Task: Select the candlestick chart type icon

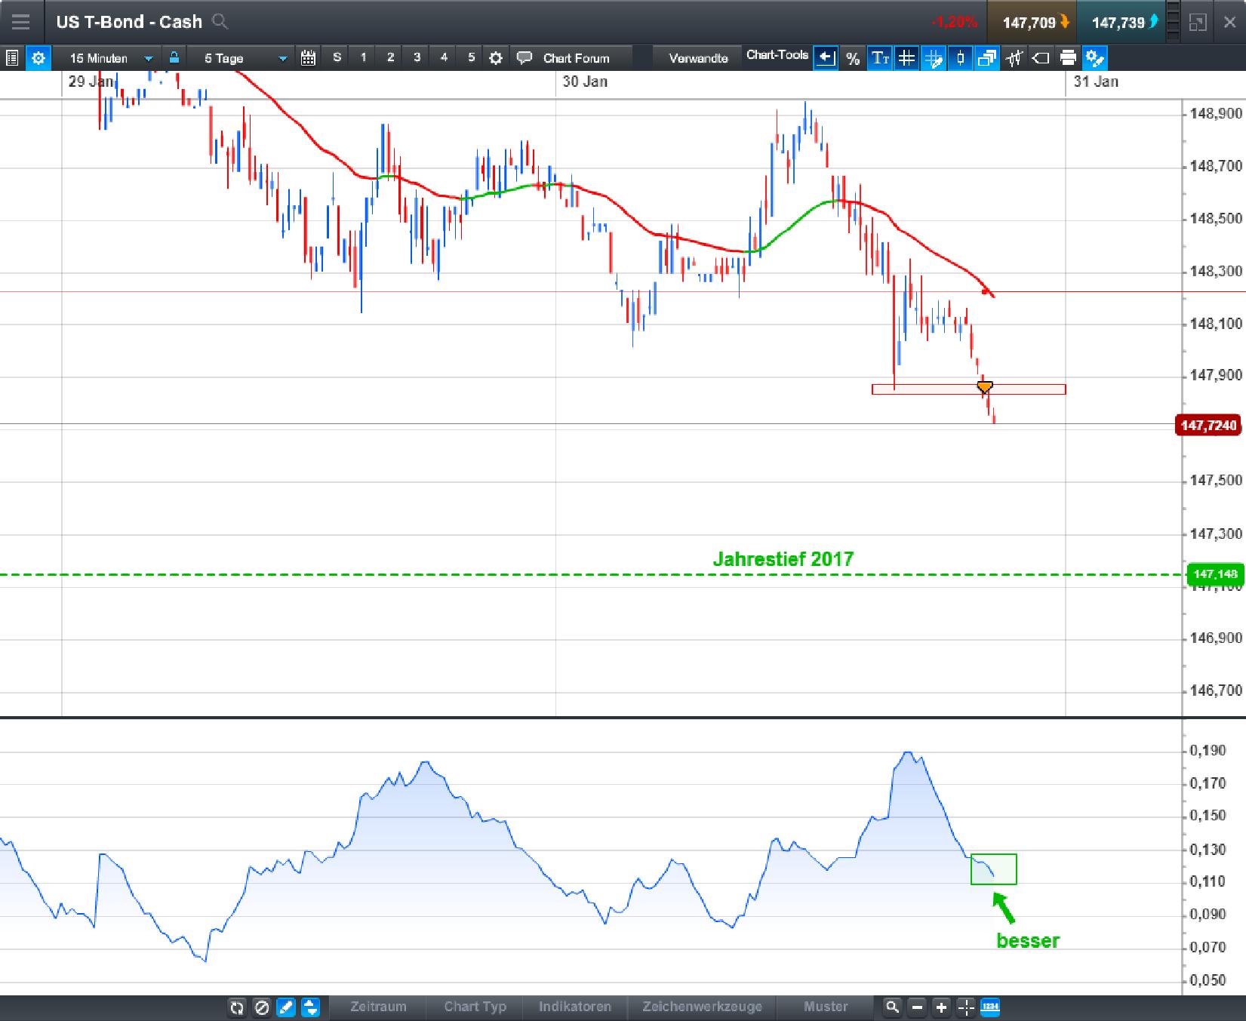Action: pyautogui.click(x=959, y=57)
